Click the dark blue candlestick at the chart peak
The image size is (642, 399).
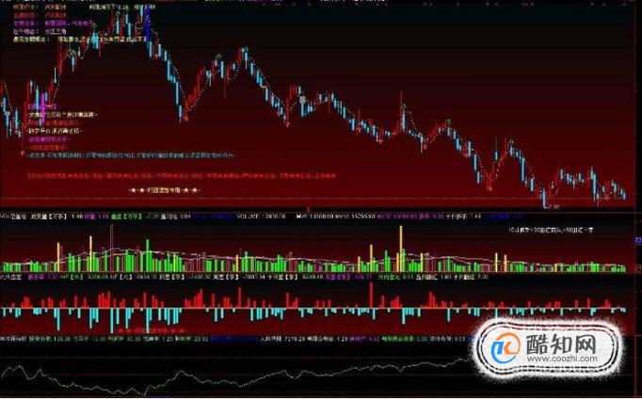pos(147,24)
